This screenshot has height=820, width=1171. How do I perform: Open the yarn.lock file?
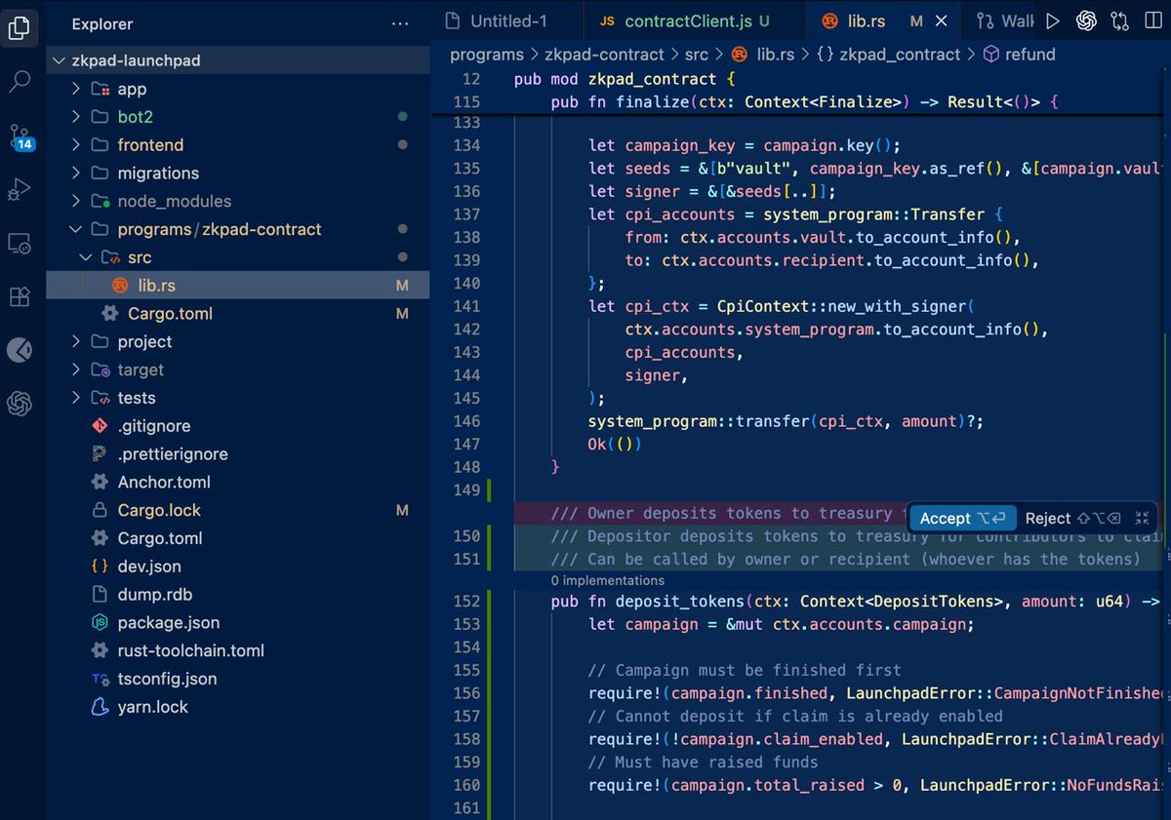point(238,707)
